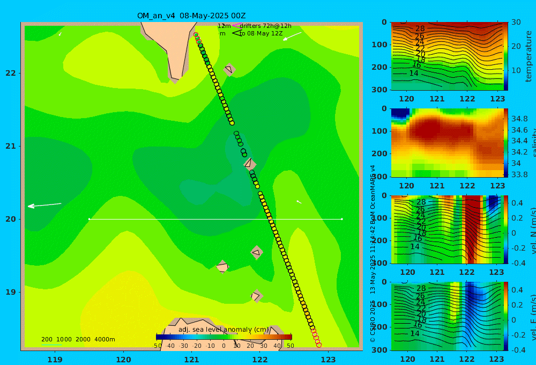Screen dimensions: 536x365
Task: Click the island near 122E 19N
Action: click(257, 296)
